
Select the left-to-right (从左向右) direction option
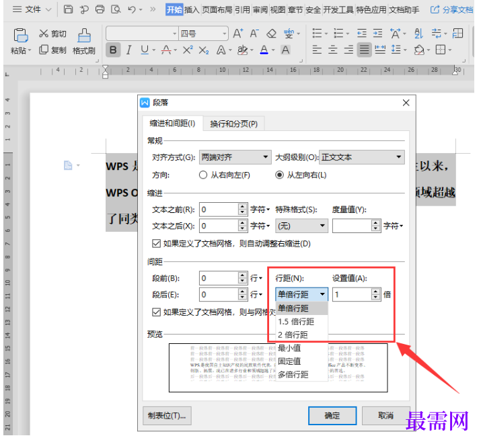(x=280, y=175)
